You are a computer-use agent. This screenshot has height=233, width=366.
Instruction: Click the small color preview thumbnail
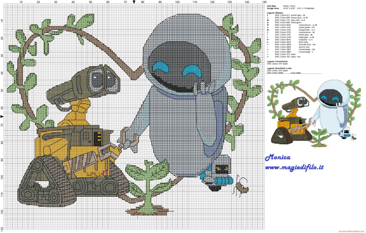click(314, 113)
